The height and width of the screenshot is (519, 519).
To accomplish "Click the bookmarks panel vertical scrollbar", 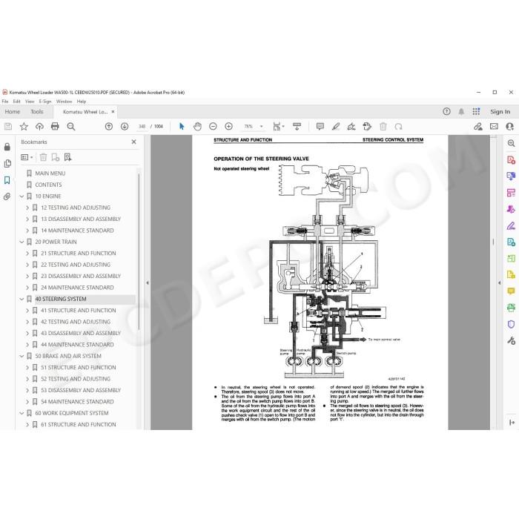I will coord(139,251).
